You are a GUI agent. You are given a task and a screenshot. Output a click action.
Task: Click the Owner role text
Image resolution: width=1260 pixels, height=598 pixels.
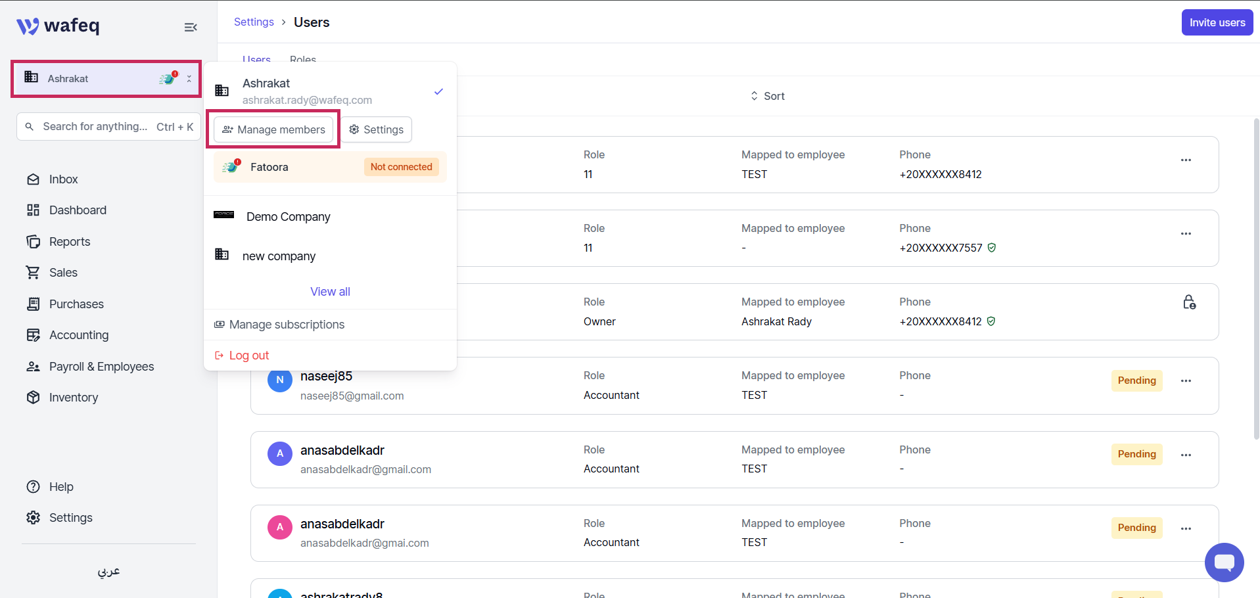(599, 321)
